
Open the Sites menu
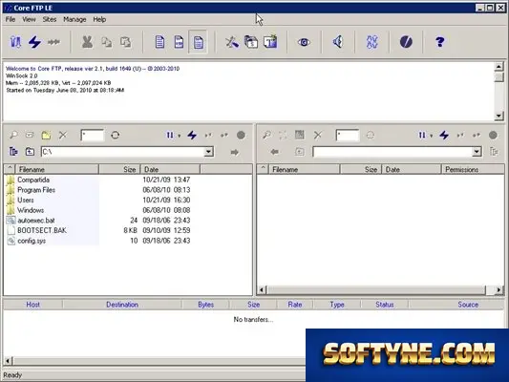pos(50,19)
